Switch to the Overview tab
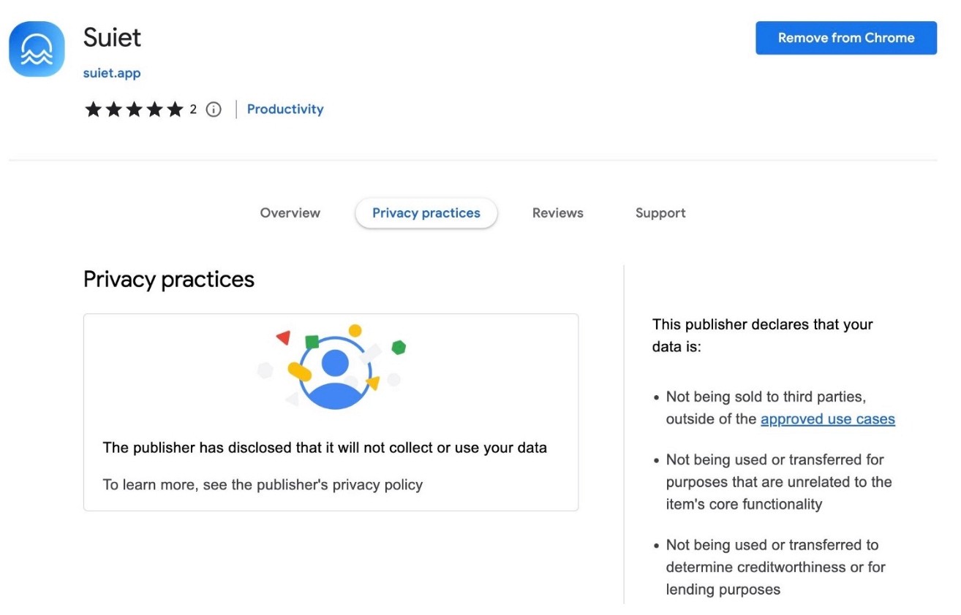Viewport: 961px width, 615px height. (290, 213)
